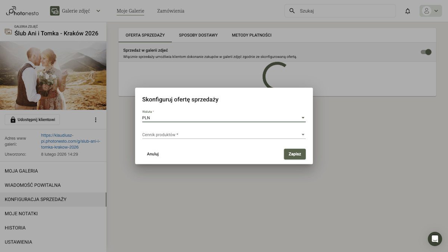Cancel the dialog via Anuluj
The image size is (448, 252).
click(152, 154)
